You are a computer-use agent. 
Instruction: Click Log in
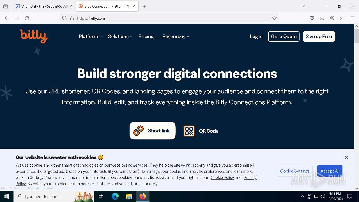(x=256, y=36)
